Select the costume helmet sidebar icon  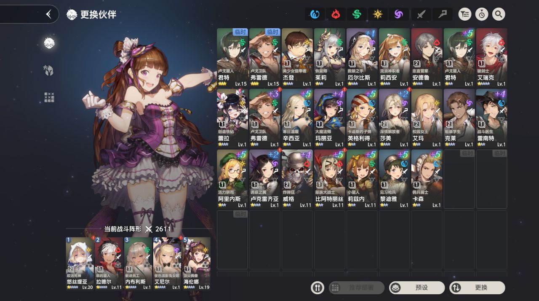pos(49,70)
